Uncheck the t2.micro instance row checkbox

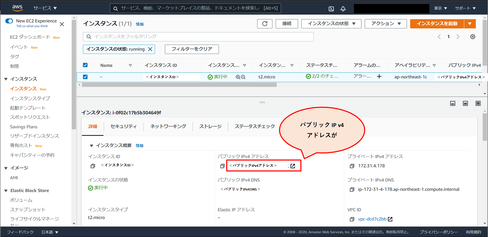coord(85,77)
